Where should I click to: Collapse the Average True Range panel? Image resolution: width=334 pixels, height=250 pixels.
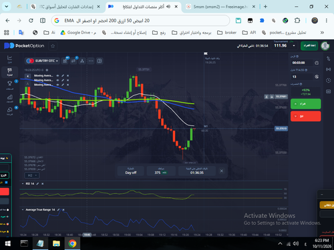click(x=23, y=210)
